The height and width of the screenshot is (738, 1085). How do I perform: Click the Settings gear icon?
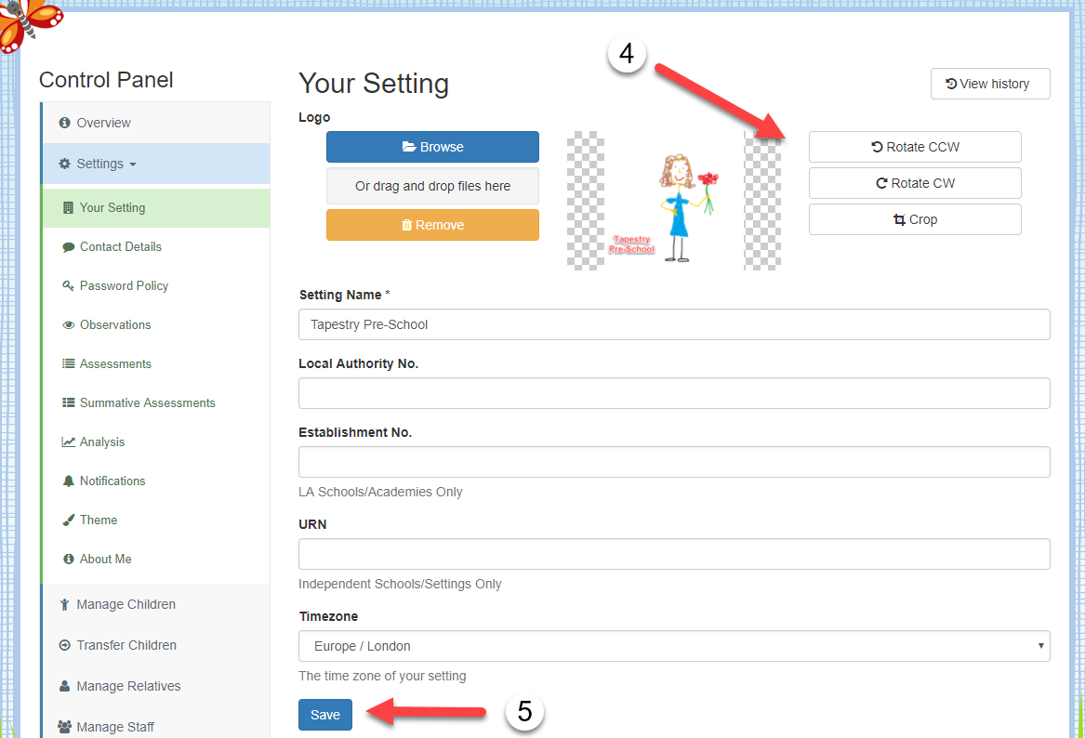pos(64,164)
